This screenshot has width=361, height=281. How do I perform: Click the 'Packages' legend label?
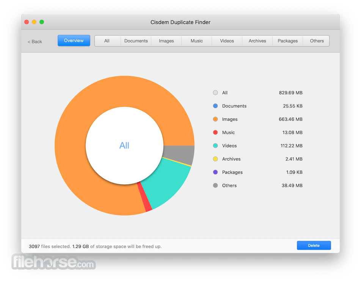tap(232, 172)
